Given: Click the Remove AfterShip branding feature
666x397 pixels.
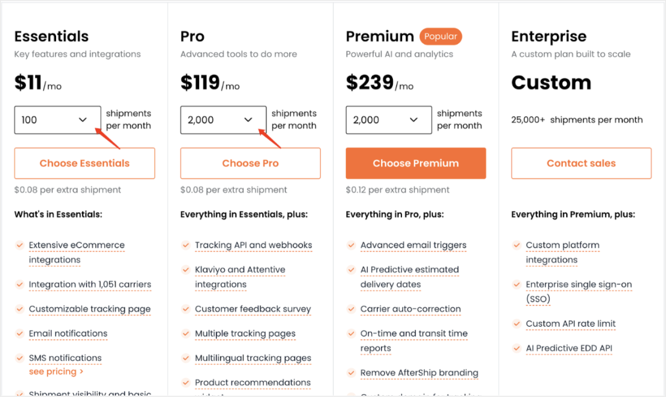Looking at the screenshot, I should click(419, 373).
